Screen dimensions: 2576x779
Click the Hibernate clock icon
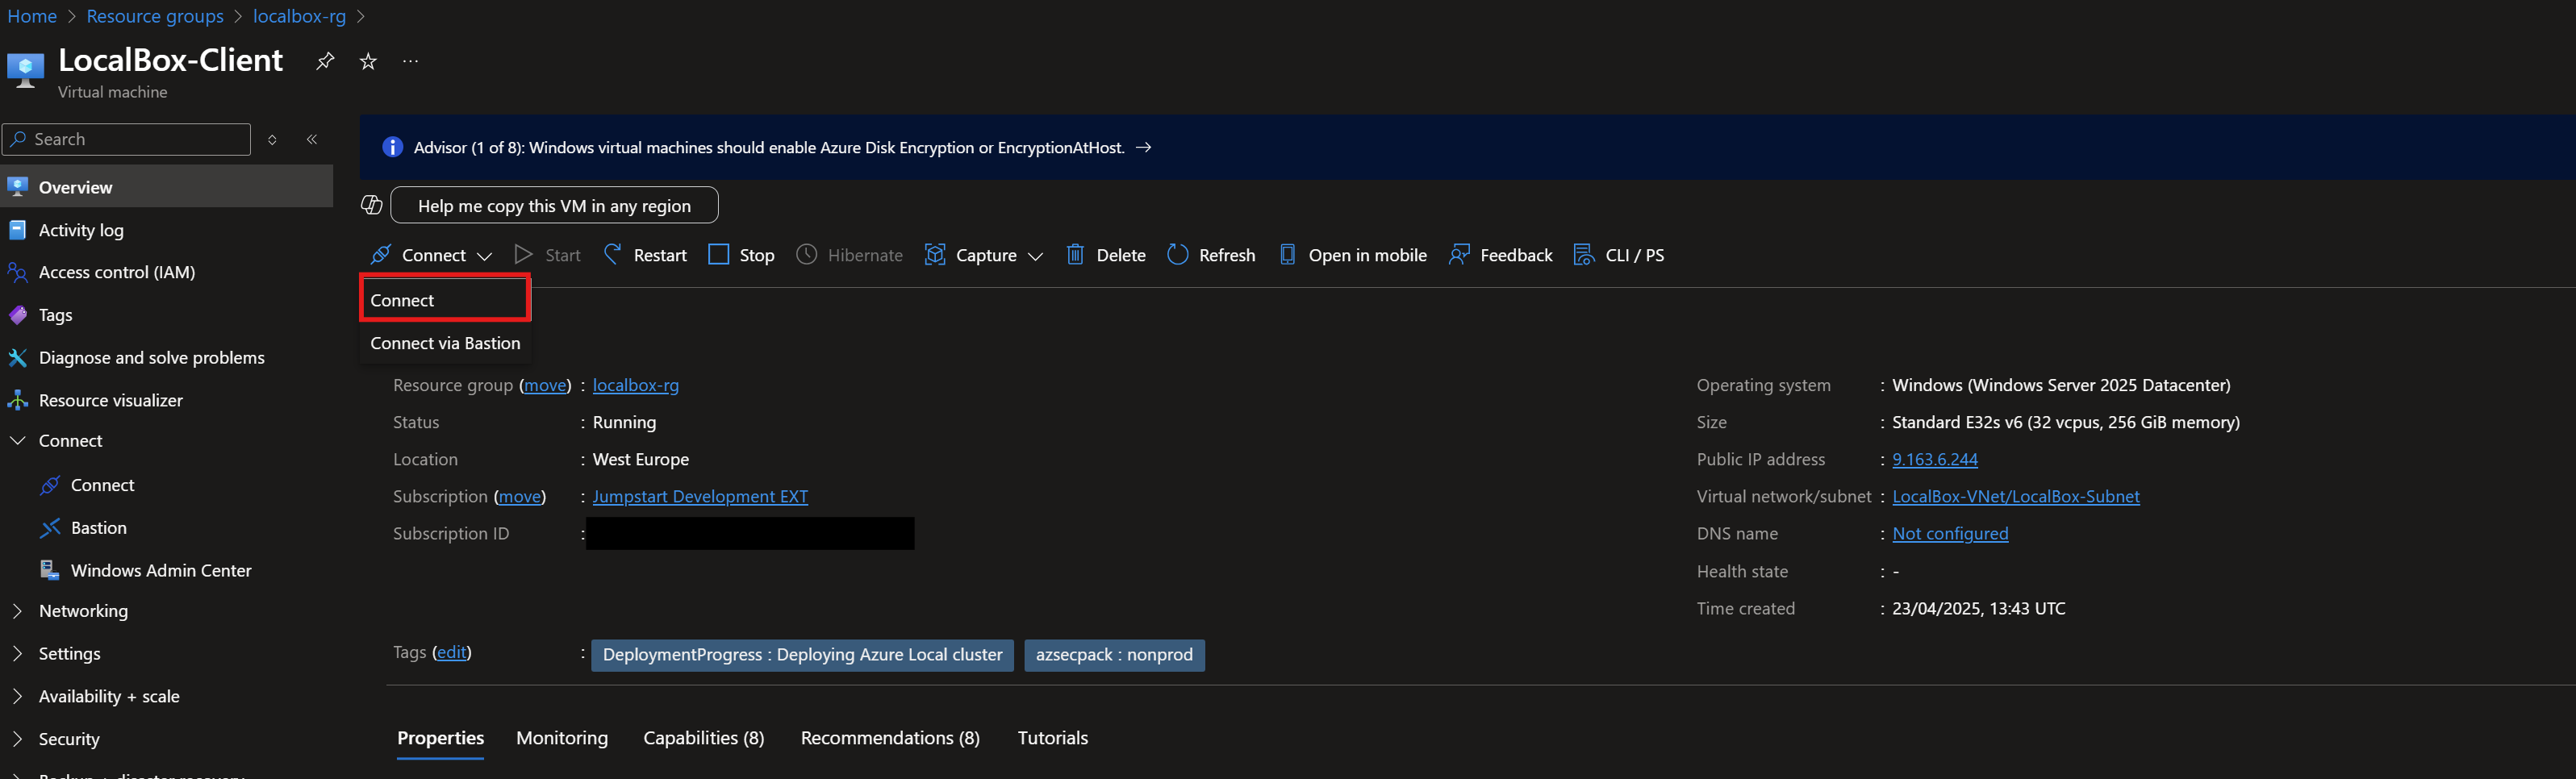click(x=806, y=254)
